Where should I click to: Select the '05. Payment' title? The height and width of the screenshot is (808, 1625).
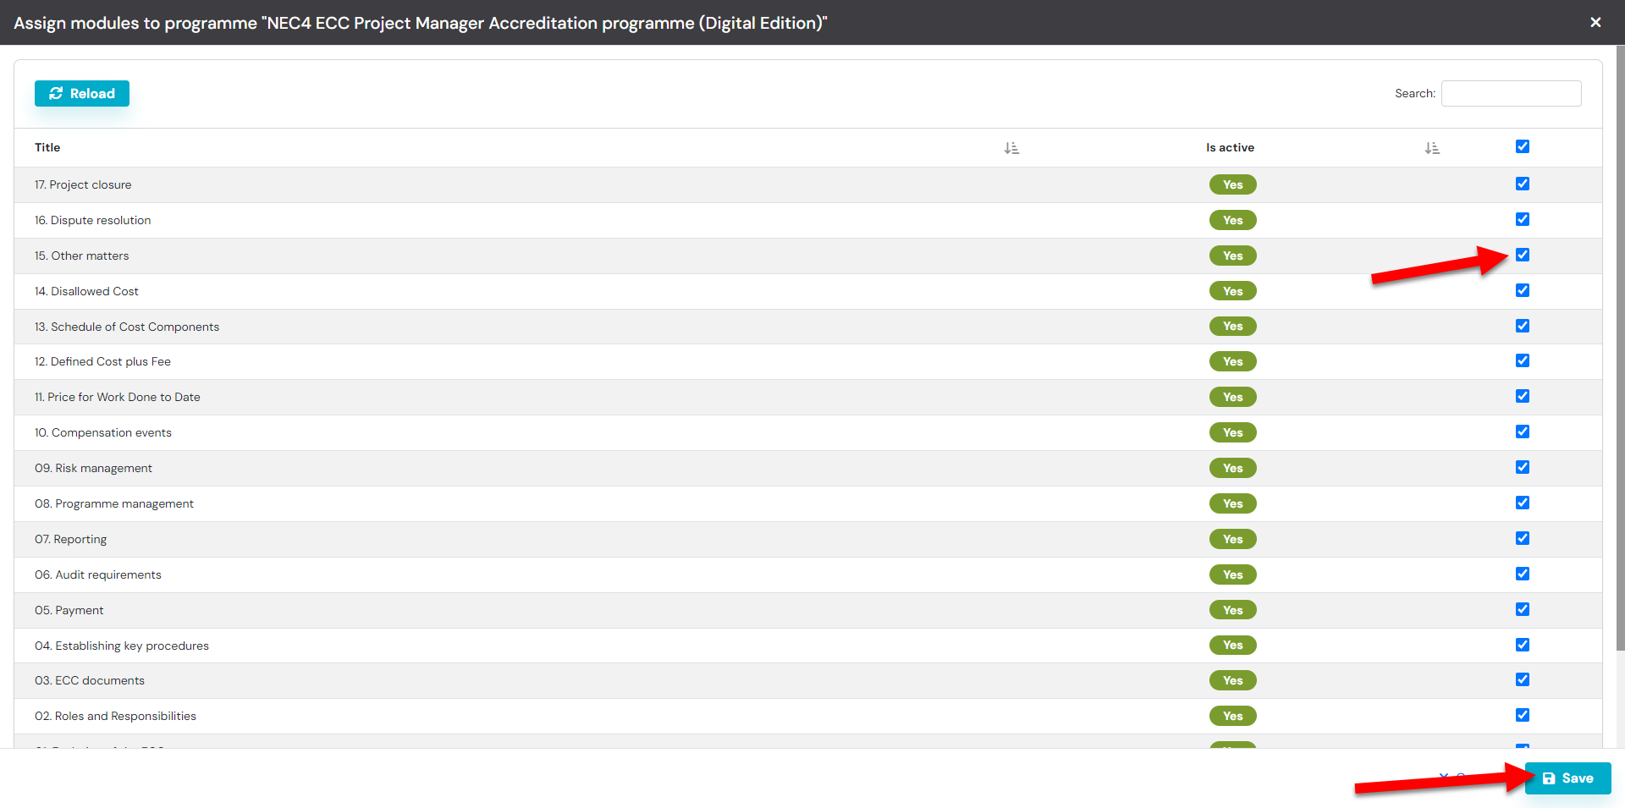pyautogui.click(x=69, y=610)
